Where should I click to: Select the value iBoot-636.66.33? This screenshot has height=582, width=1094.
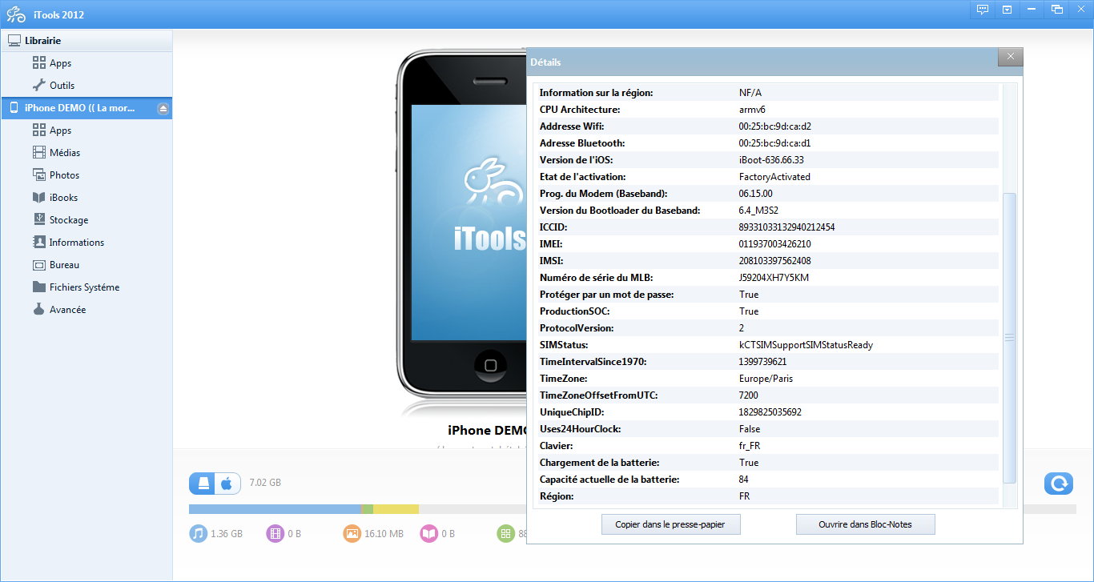pos(771,160)
